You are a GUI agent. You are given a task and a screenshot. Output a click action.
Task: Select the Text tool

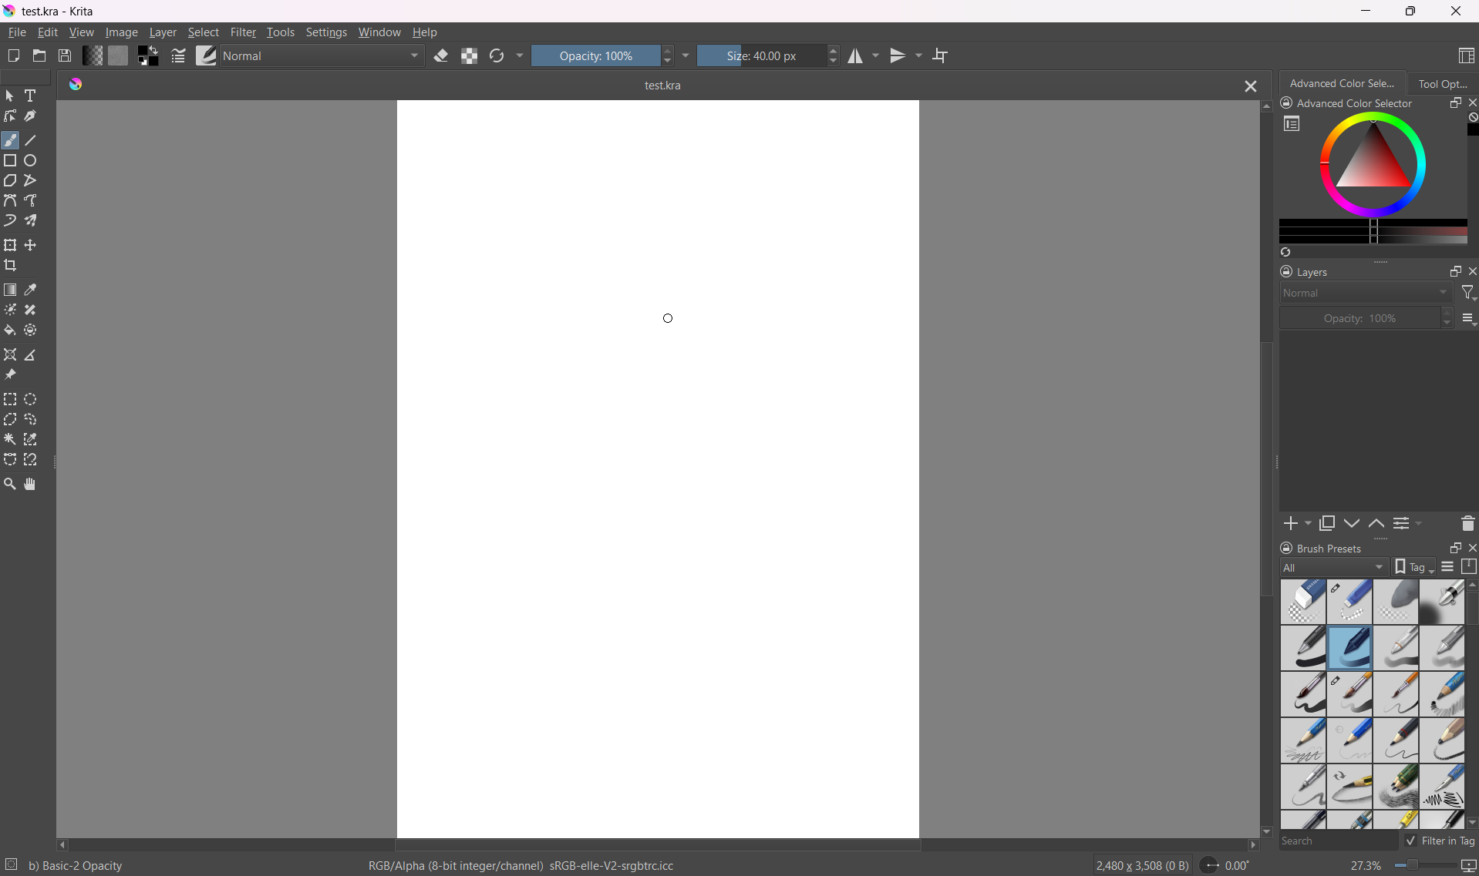pyautogui.click(x=31, y=96)
